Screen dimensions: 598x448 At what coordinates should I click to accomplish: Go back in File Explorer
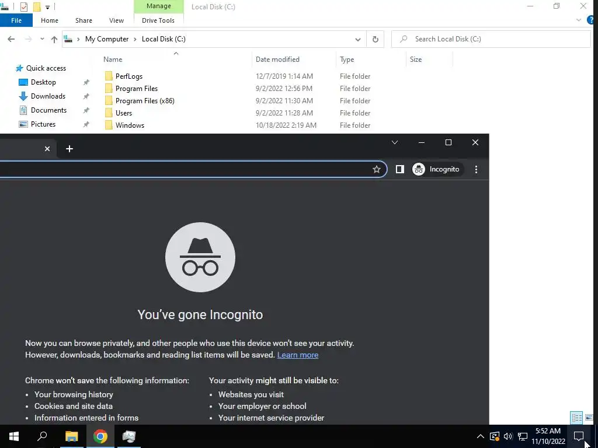coord(11,39)
